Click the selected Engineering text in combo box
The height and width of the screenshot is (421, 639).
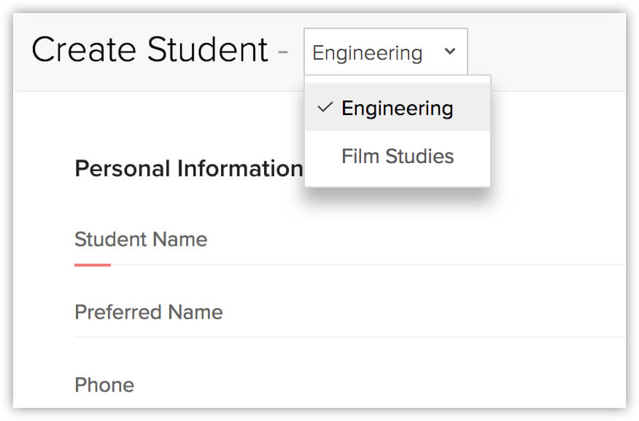367,53
